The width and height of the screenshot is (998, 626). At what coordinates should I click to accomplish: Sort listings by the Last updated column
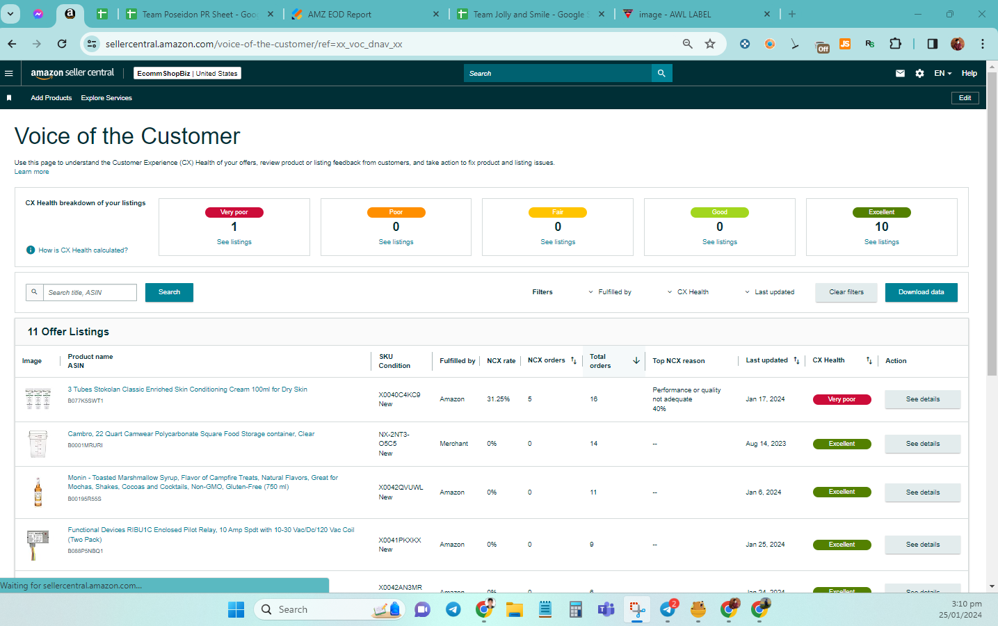point(796,360)
